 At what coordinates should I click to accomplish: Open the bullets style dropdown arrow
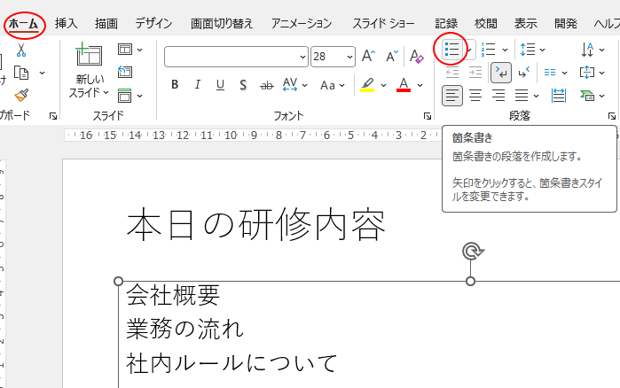(469, 50)
